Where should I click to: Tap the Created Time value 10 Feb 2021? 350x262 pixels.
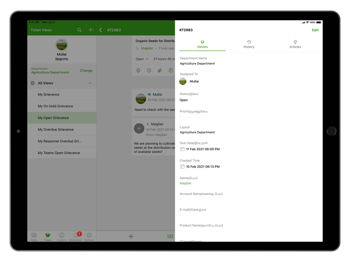pos(203,167)
